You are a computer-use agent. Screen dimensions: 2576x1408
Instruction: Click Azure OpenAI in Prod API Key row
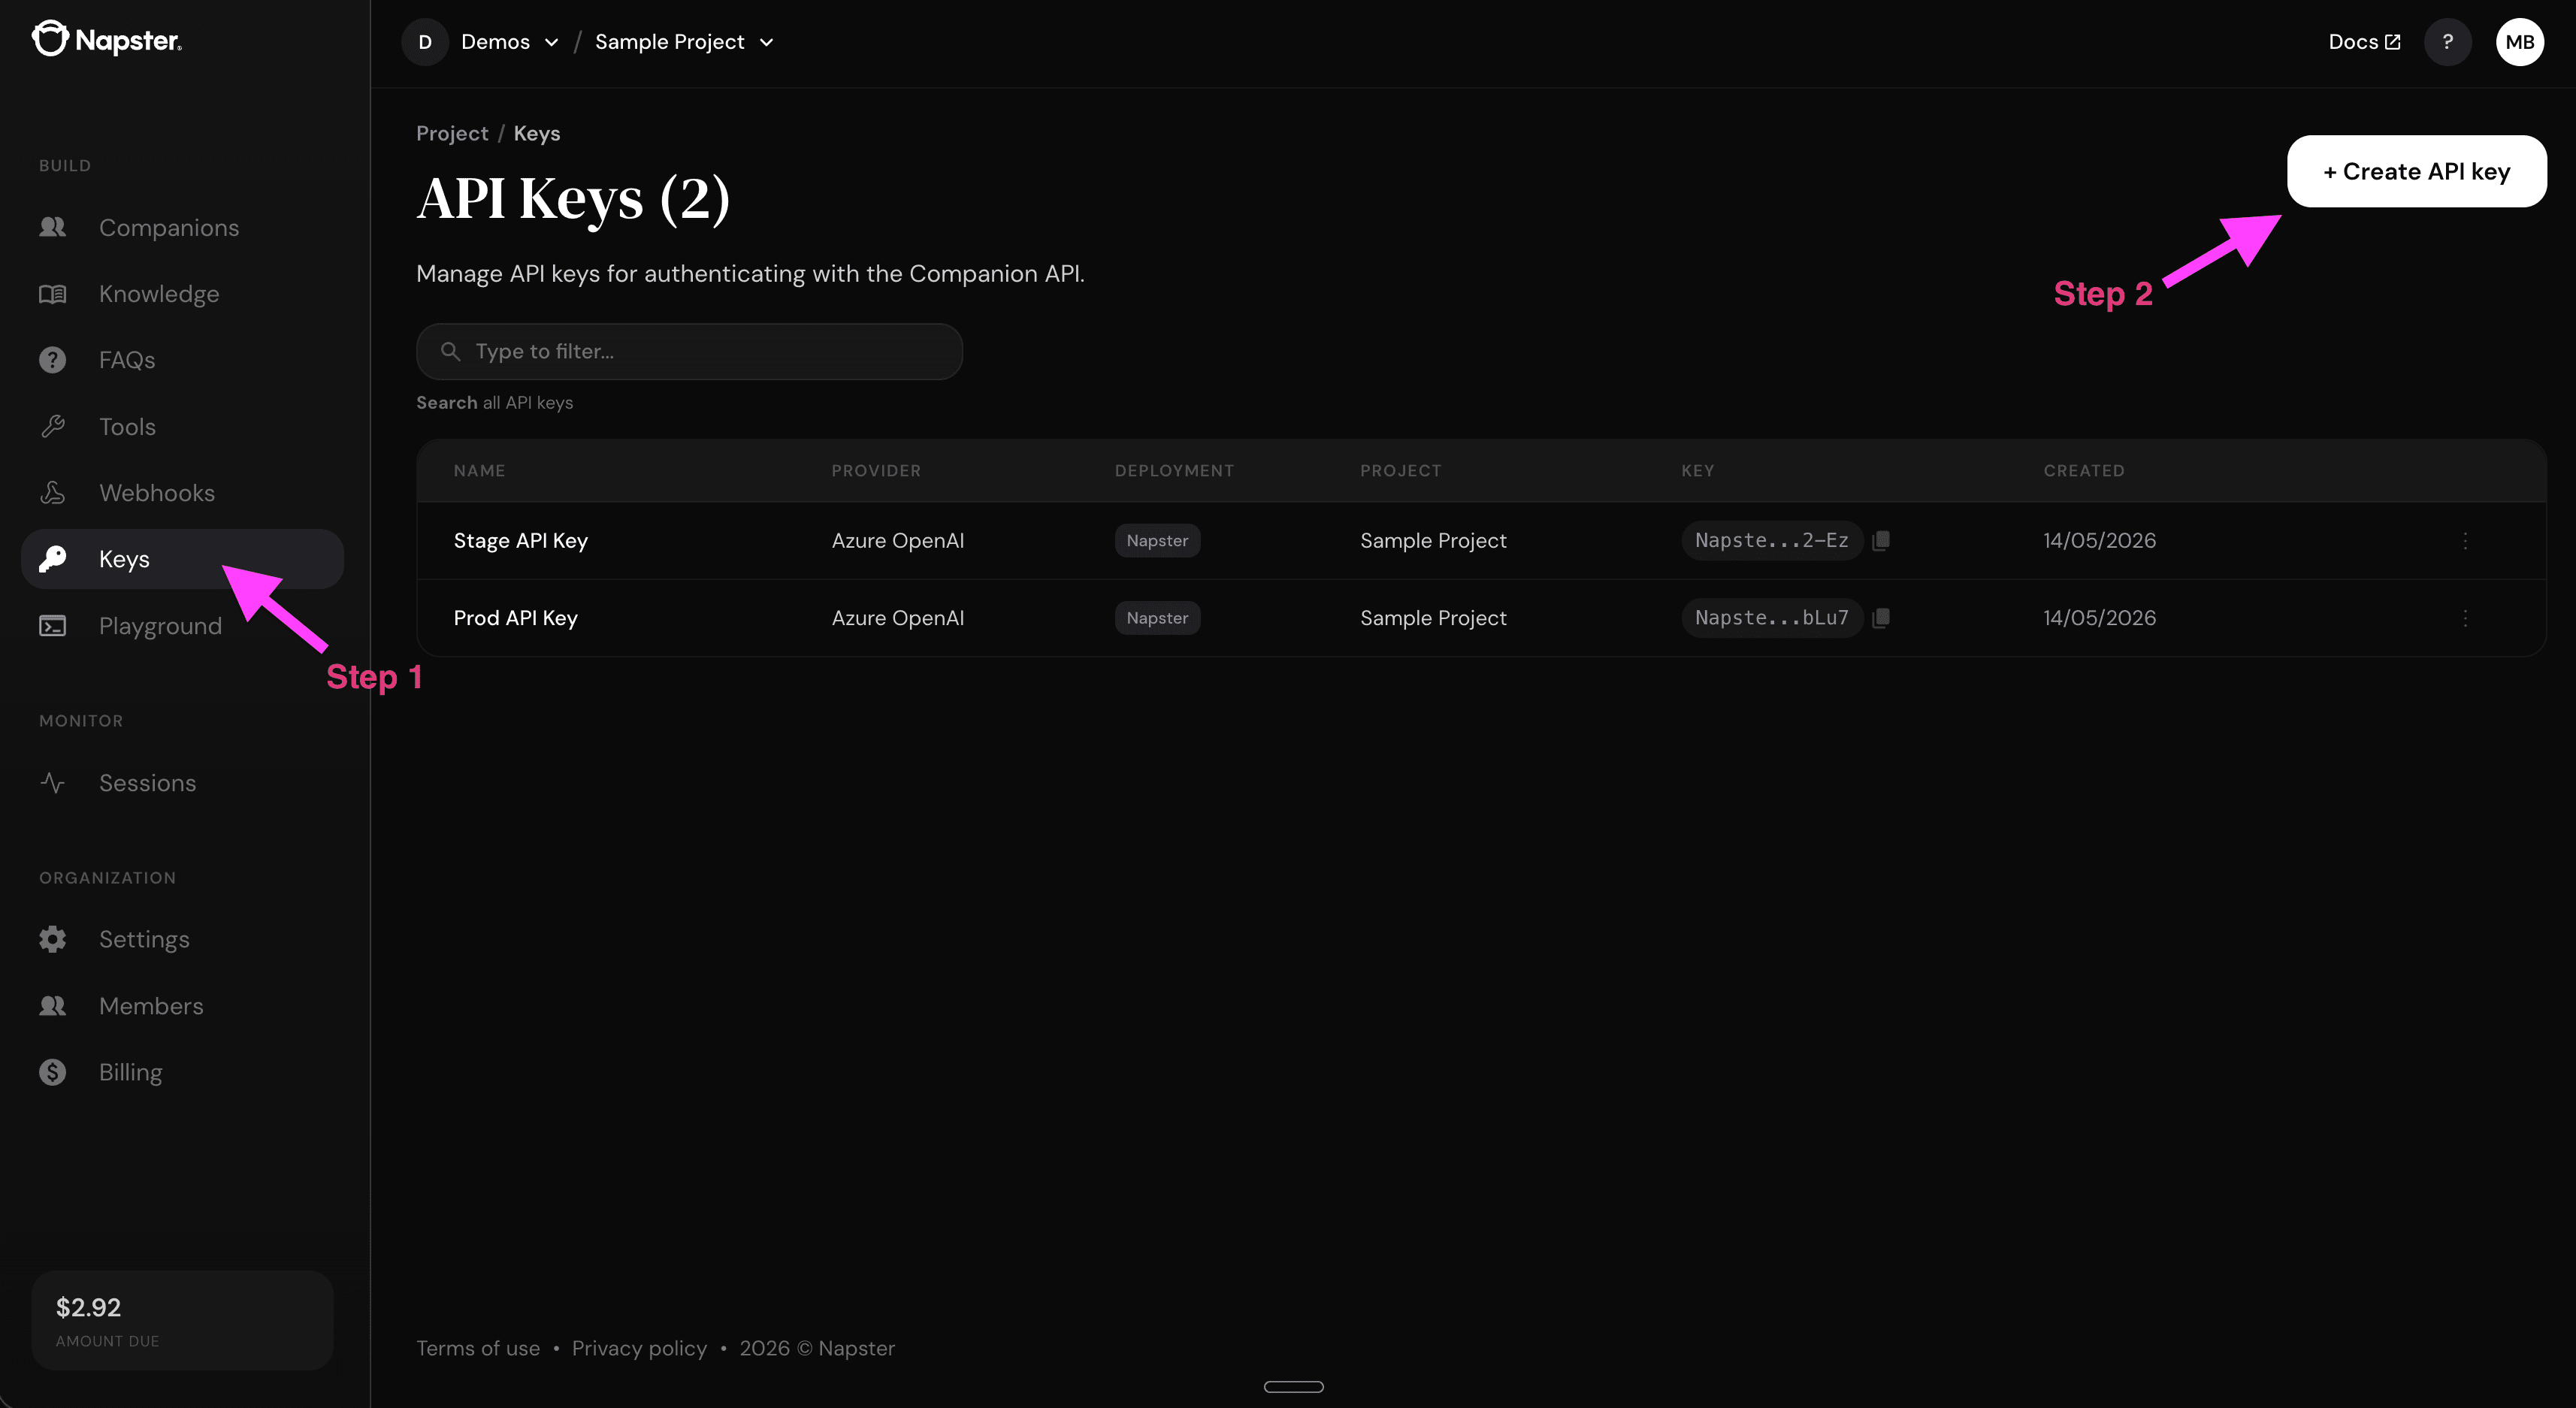coord(897,618)
